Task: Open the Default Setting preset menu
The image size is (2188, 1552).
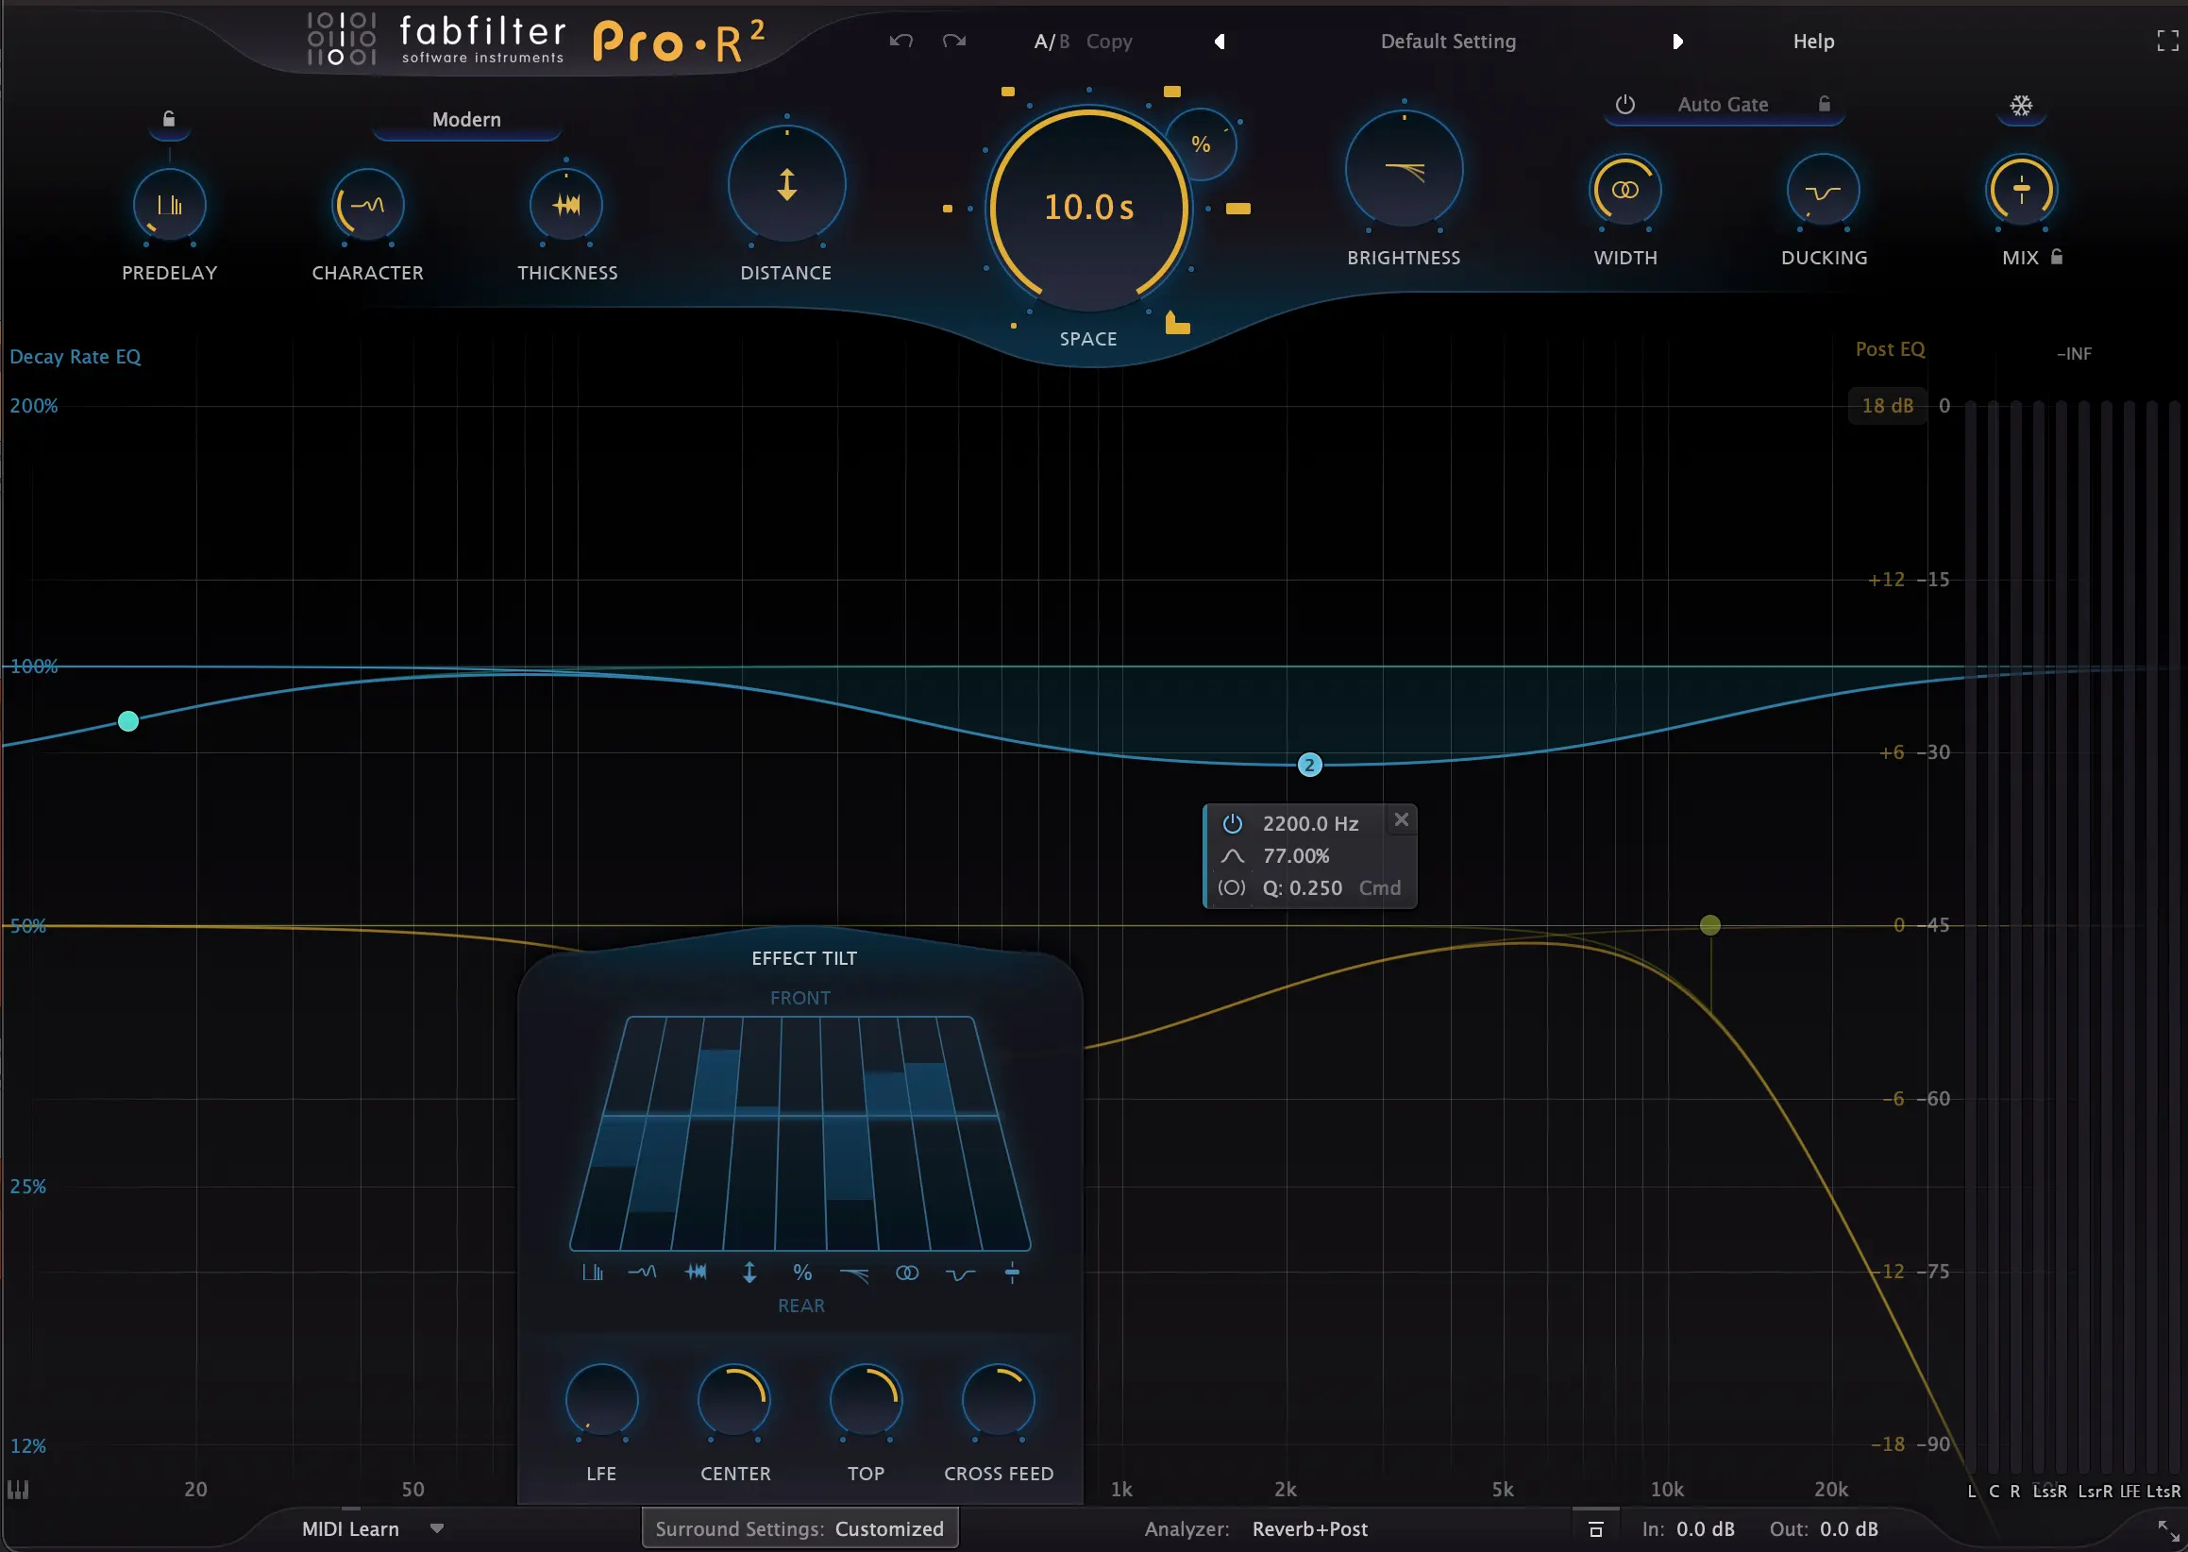Action: (x=1448, y=42)
